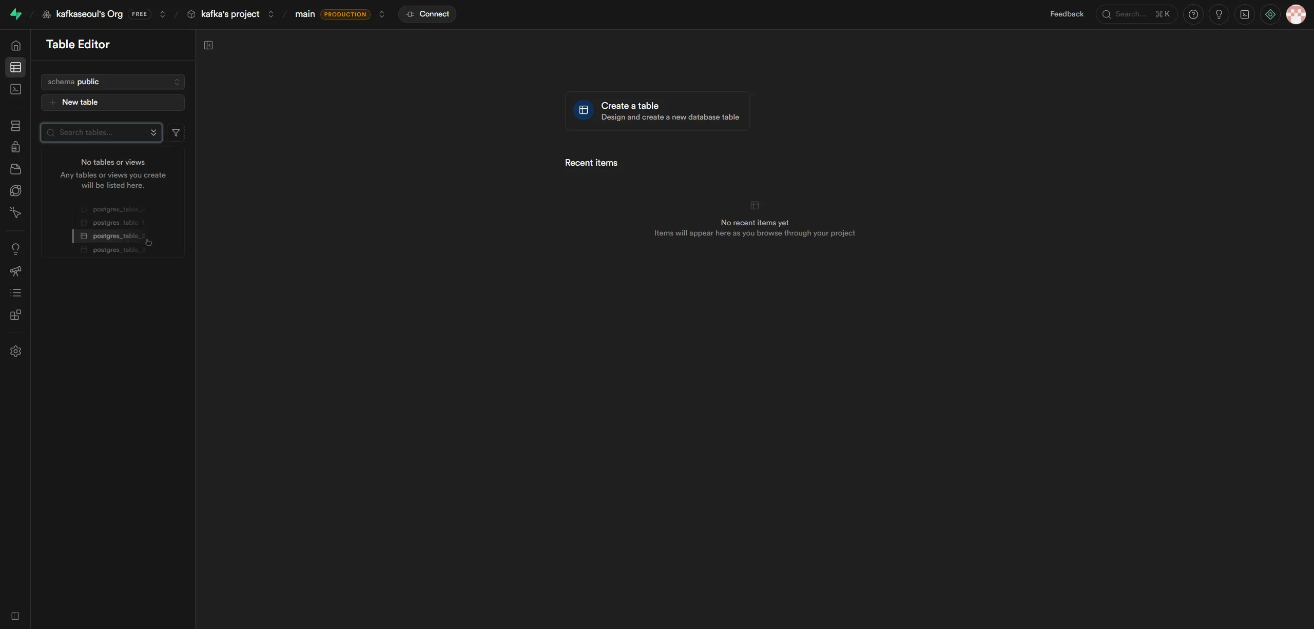Image resolution: width=1314 pixels, height=629 pixels.
Task: Select postgres_table_1 in the table list
Action: tap(118, 222)
